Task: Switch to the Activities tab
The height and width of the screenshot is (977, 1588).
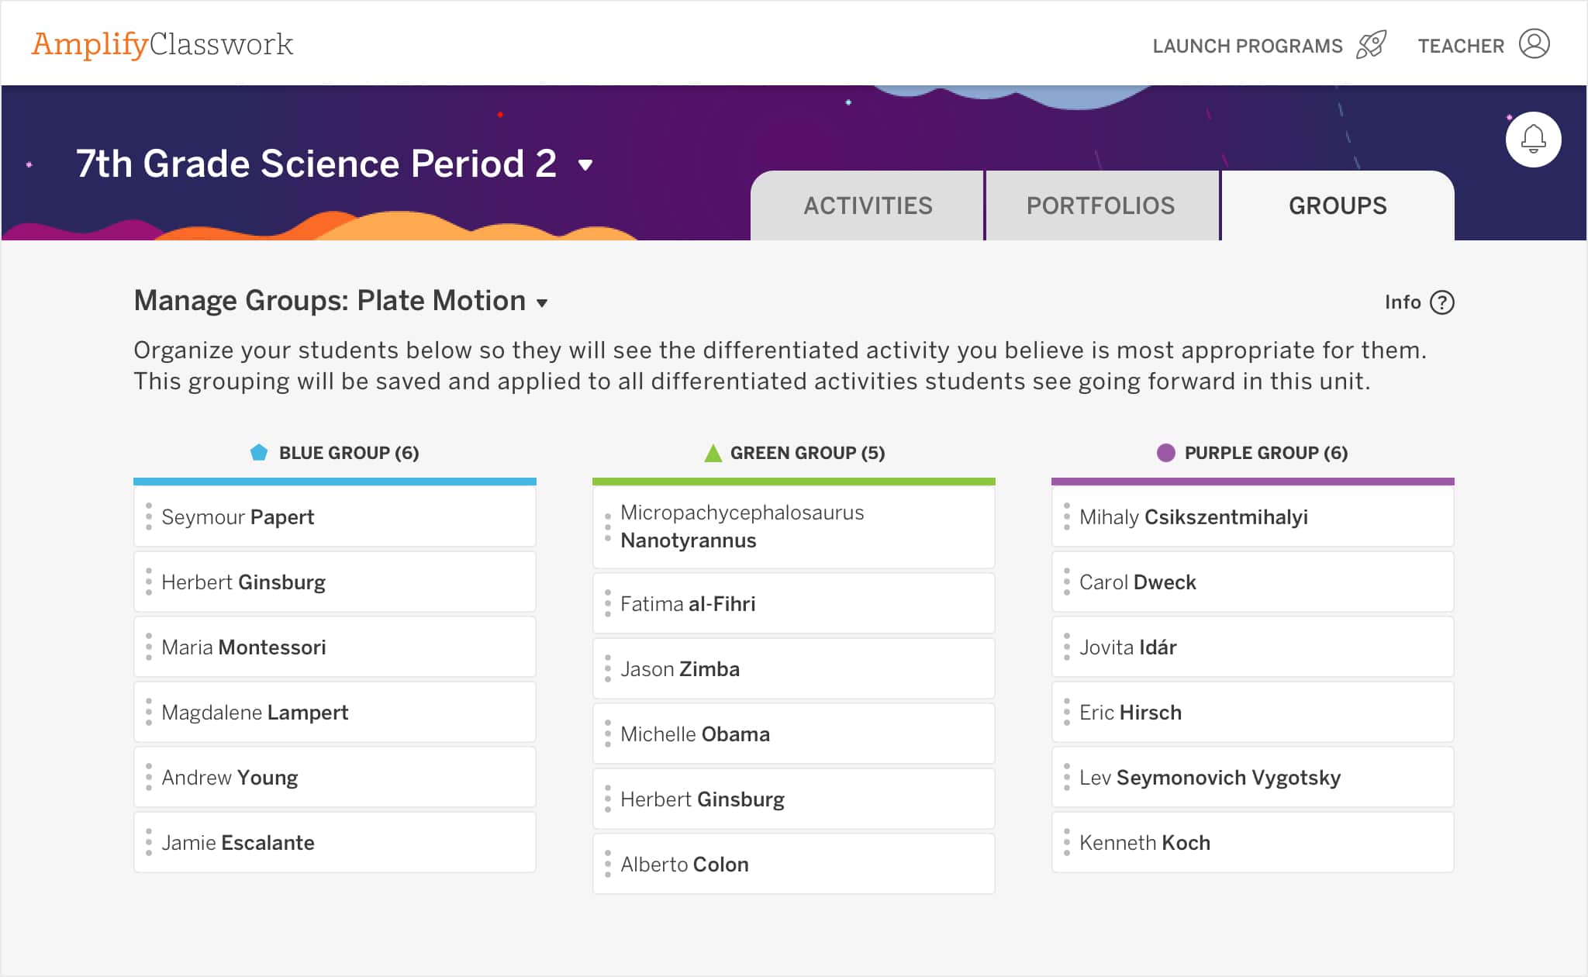Action: click(x=868, y=205)
